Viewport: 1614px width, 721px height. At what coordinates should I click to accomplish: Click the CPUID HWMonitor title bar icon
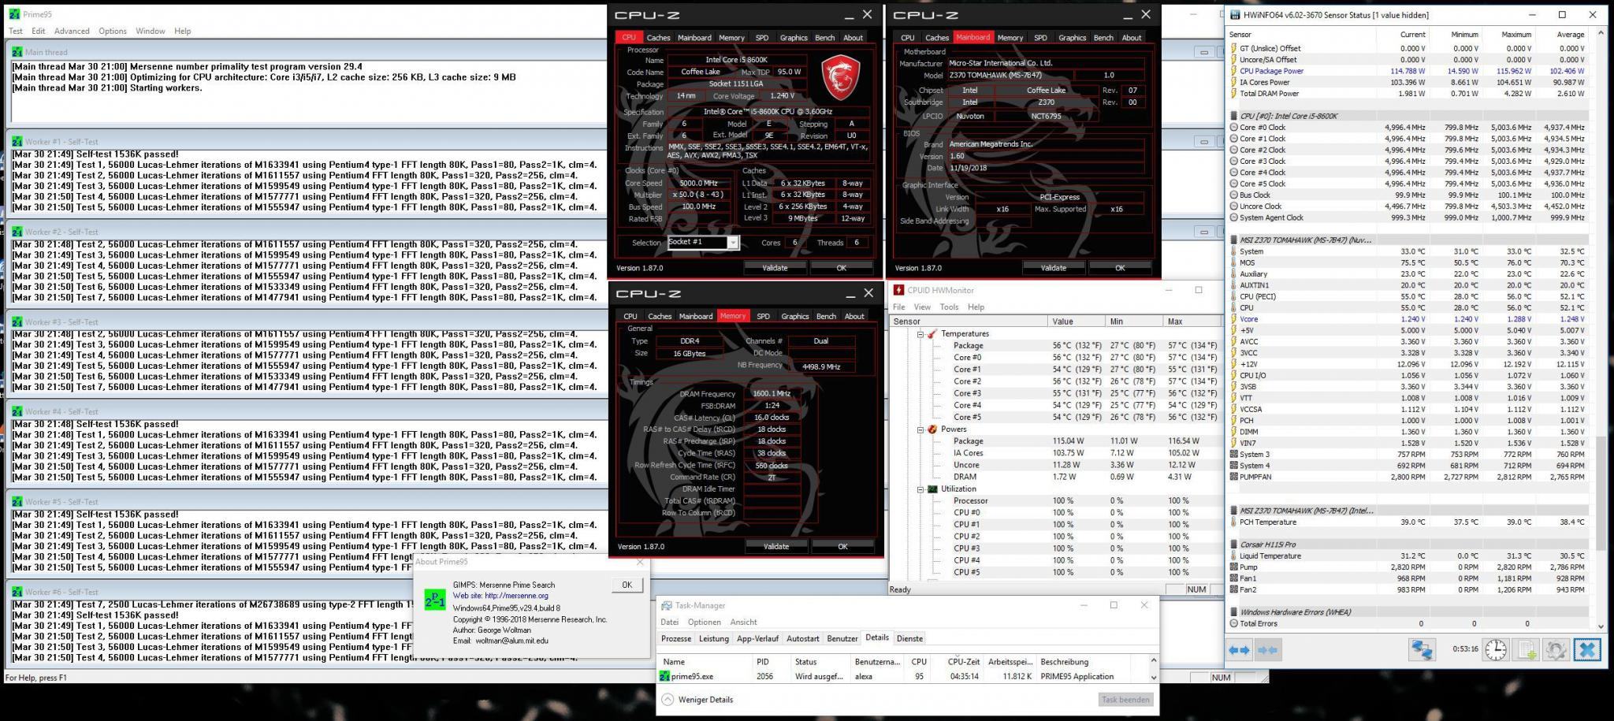pos(898,290)
